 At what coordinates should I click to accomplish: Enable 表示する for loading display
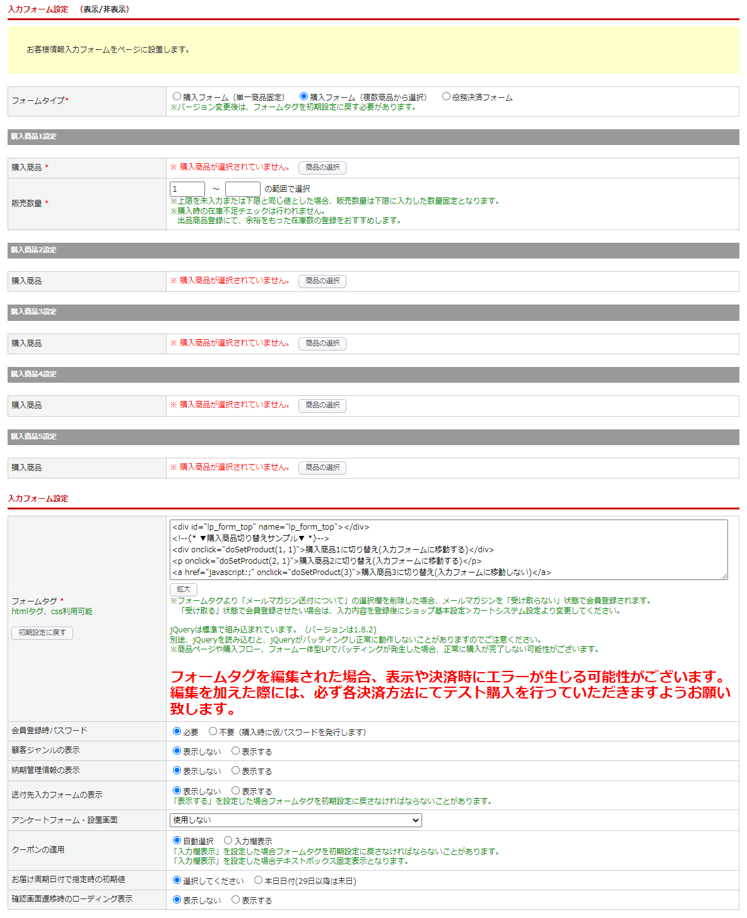pos(236,900)
